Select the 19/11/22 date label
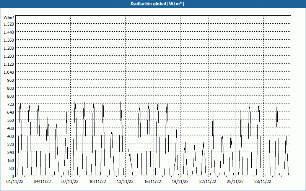Viewport: 306px width, 191px height. click(x=180, y=182)
